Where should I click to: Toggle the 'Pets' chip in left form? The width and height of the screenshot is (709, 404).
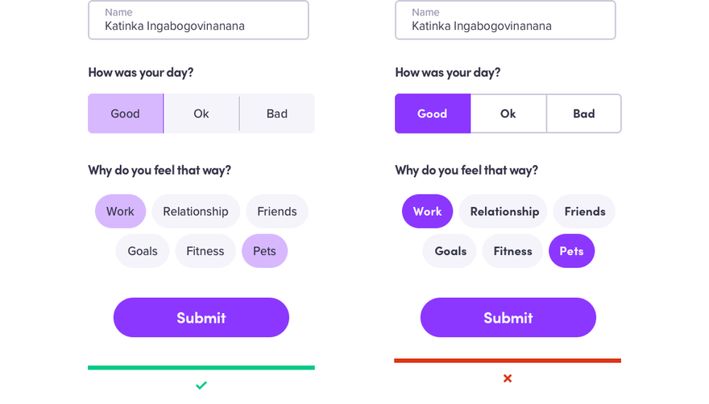click(264, 251)
